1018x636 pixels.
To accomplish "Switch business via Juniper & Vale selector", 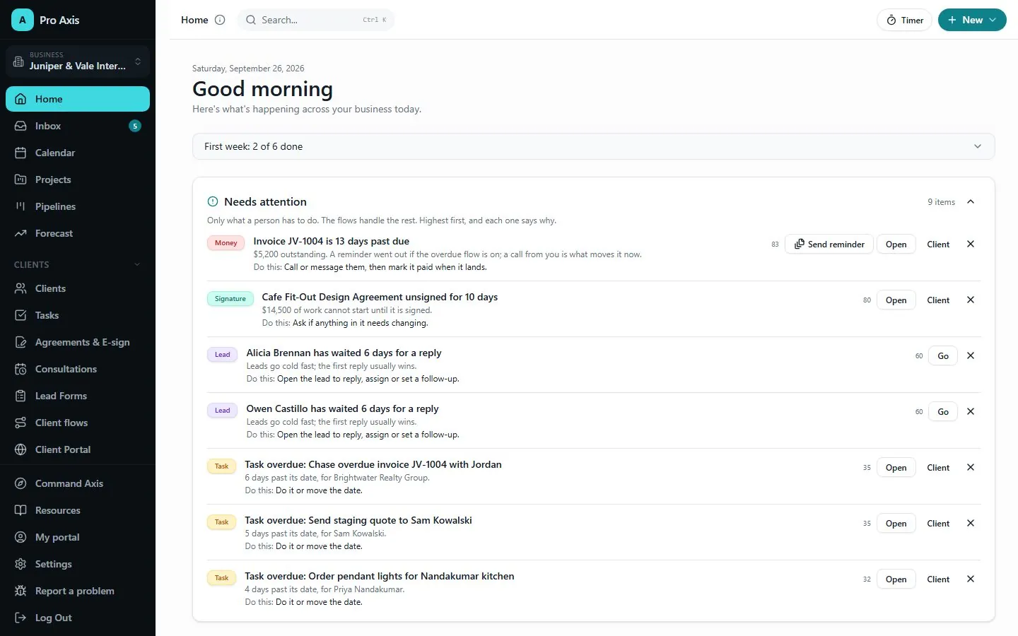I will (x=78, y=61).
